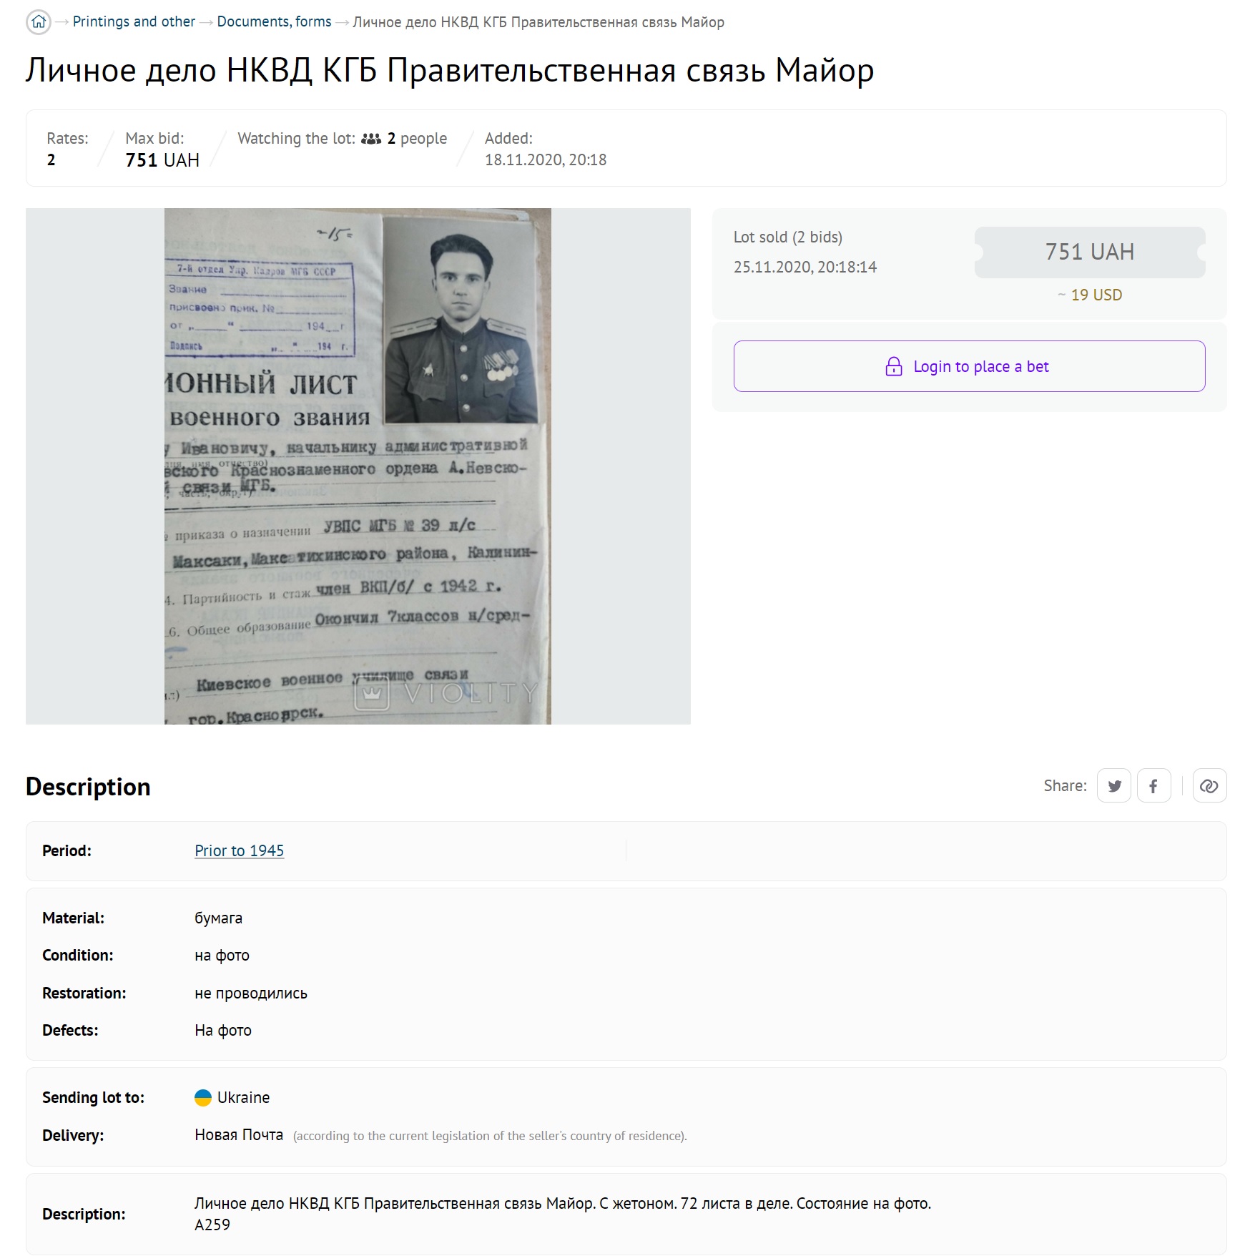Go to home via house icon
The width and height of the screenshot is (1235, 1256).
[39, 22]
